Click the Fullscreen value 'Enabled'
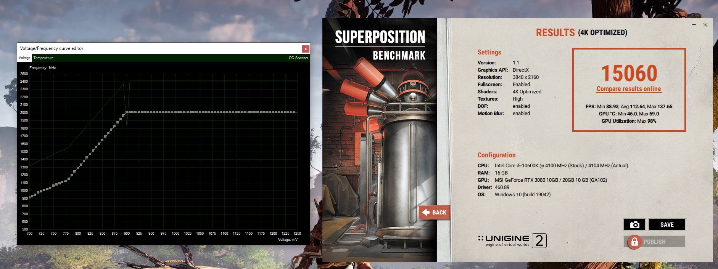718x269 pixels. [x=521, y=85]
